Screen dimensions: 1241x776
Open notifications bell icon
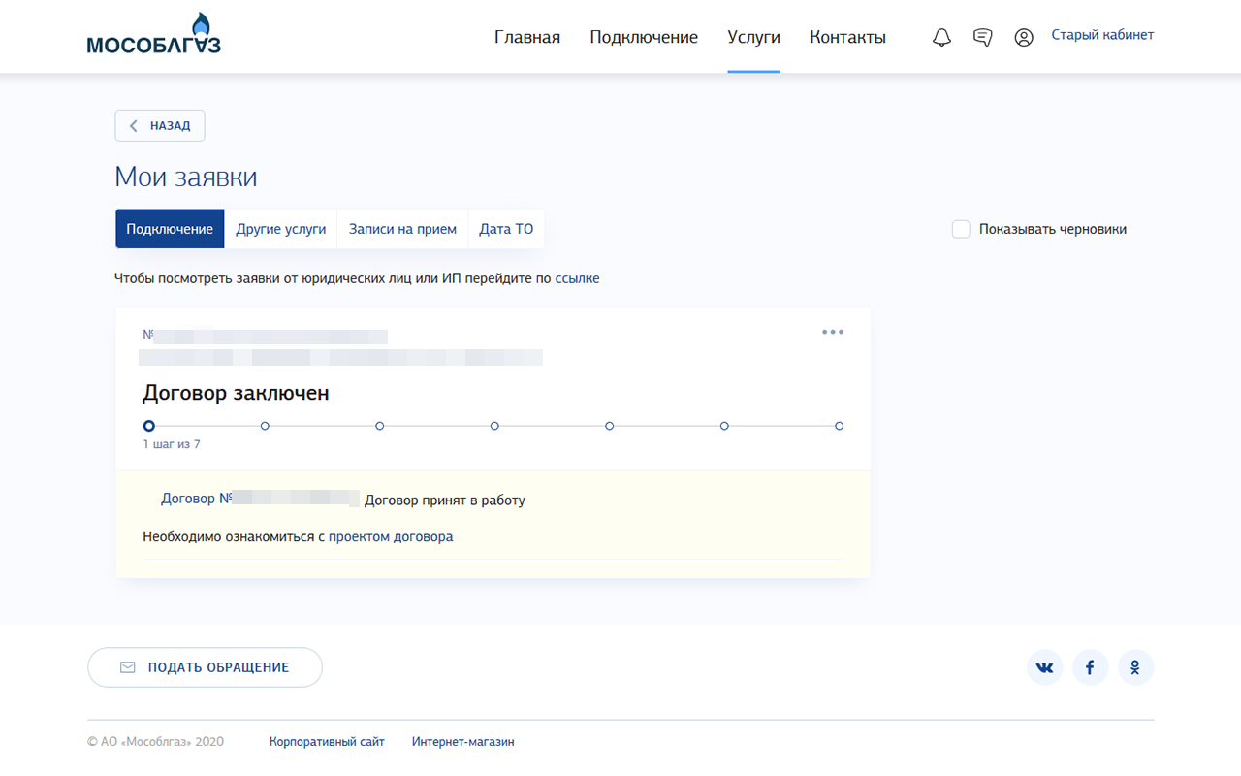941,38
